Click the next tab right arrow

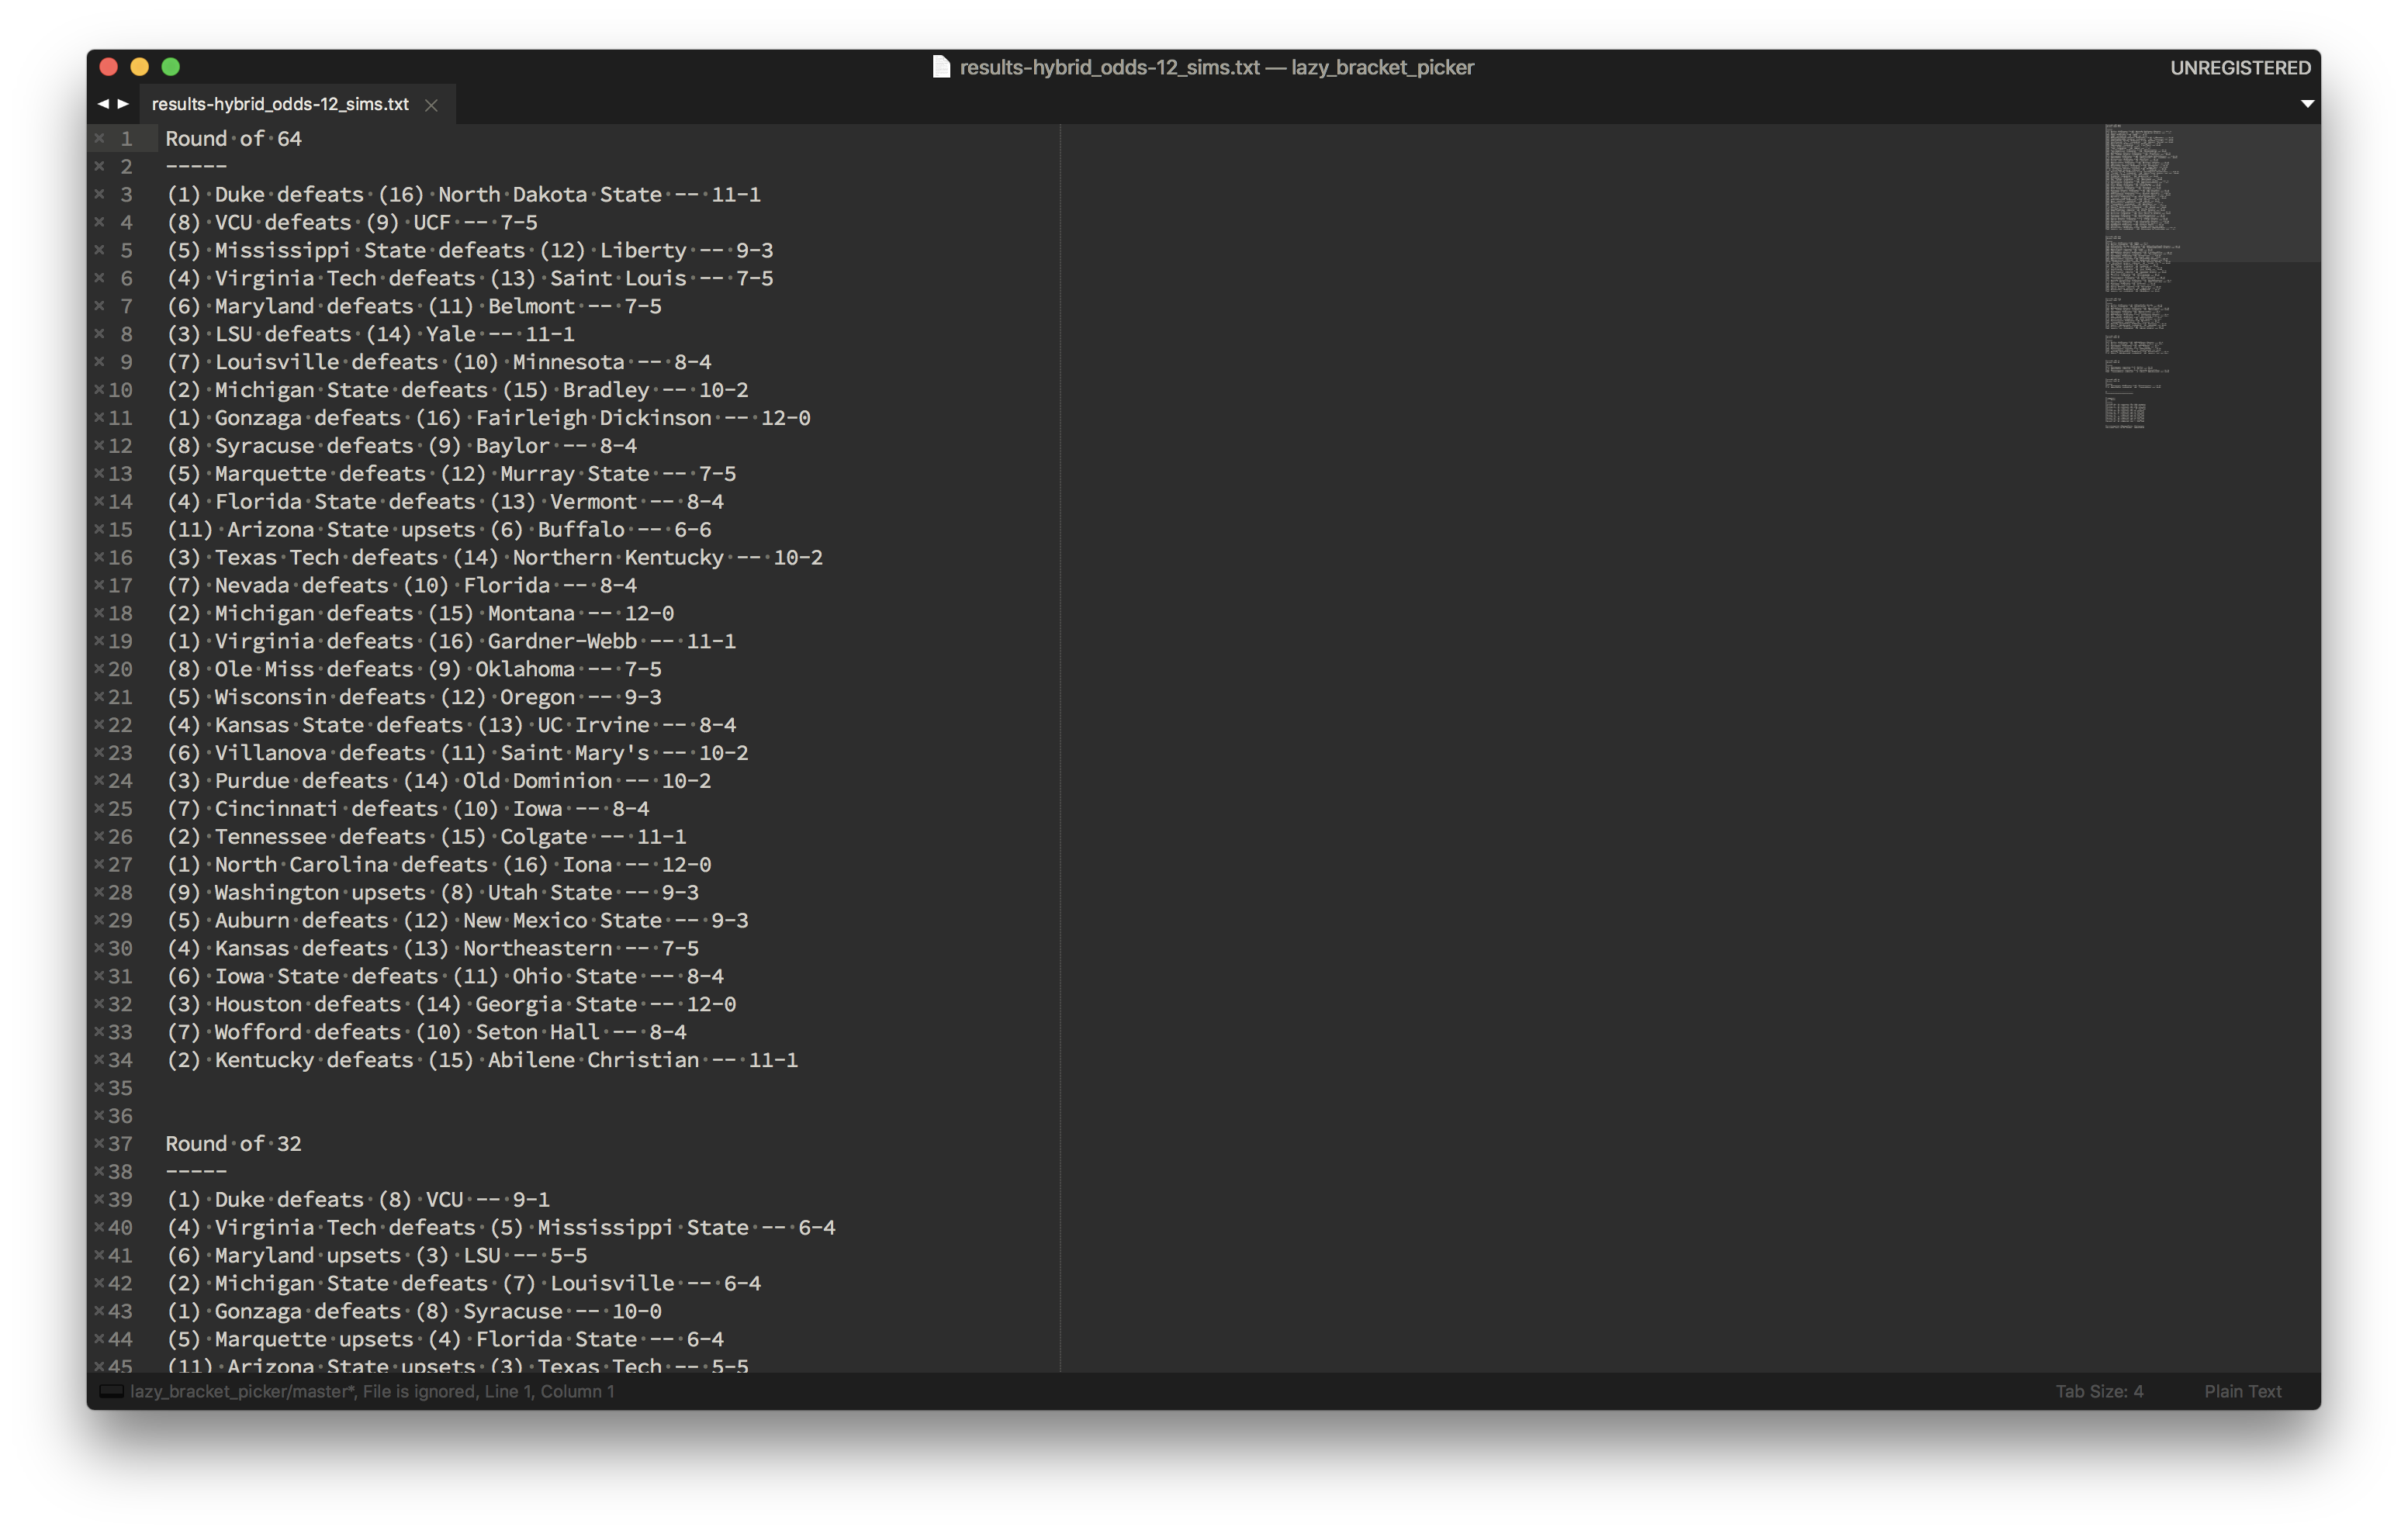(x=124, y=103)
